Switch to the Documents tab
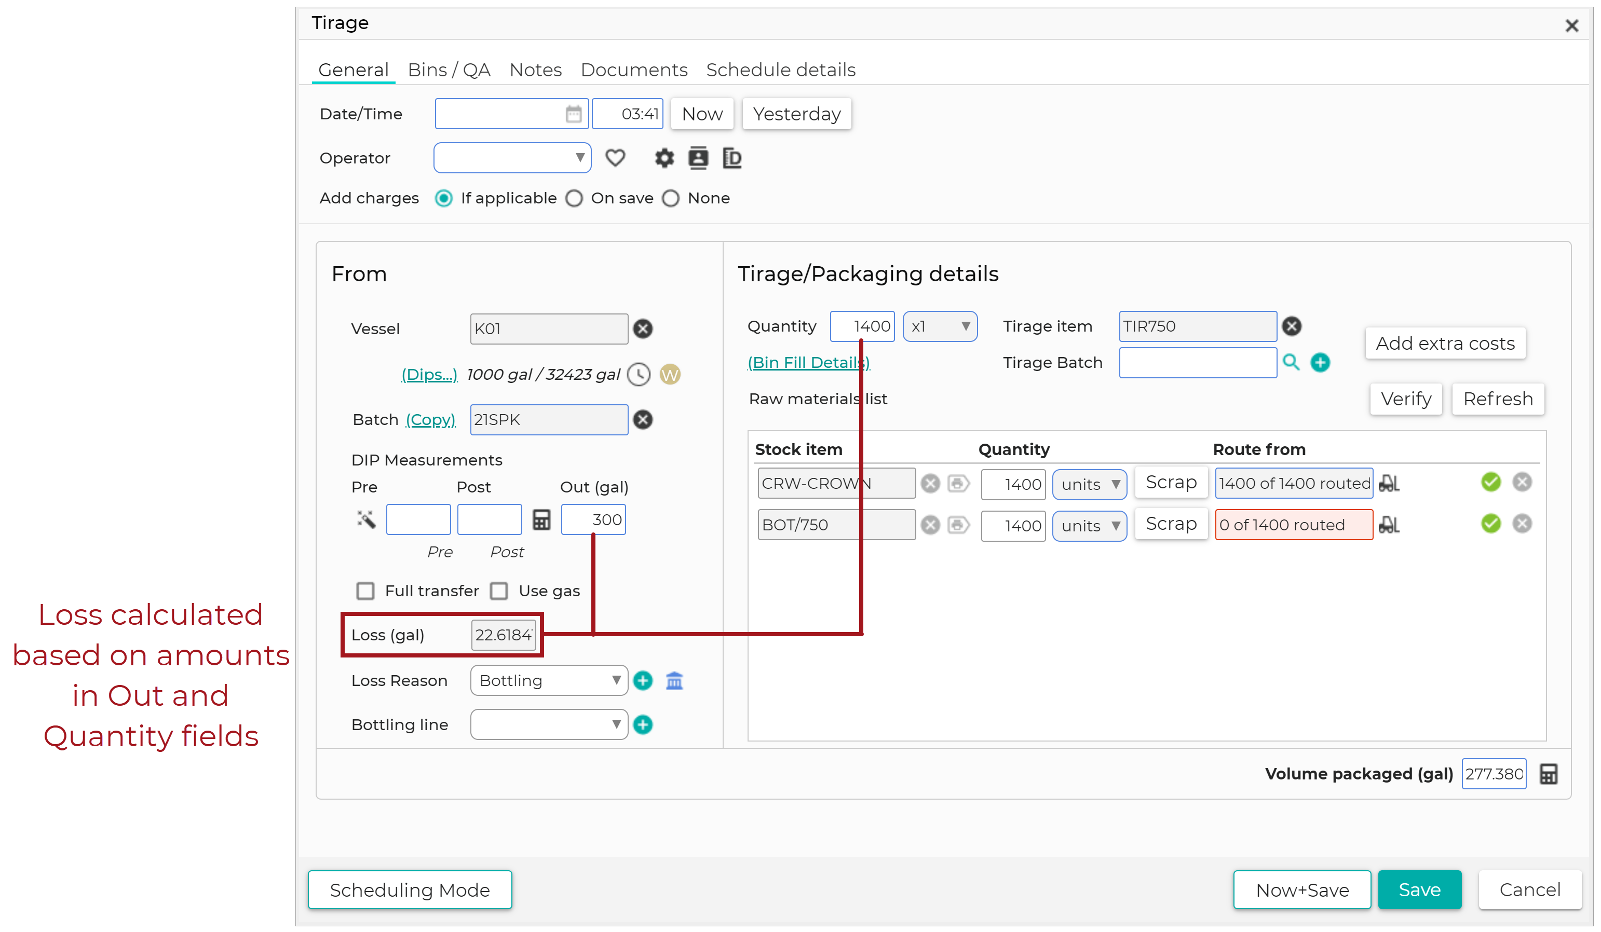 click(x=634, y=70)
